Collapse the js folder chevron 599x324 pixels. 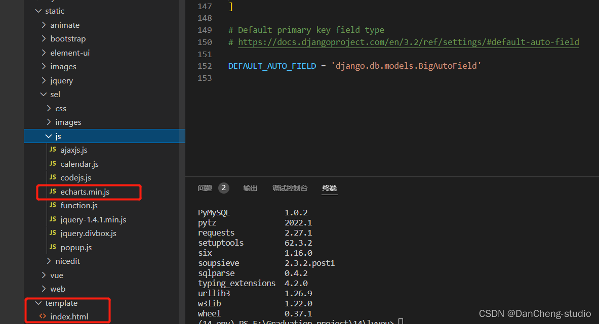tap(49, 136)
